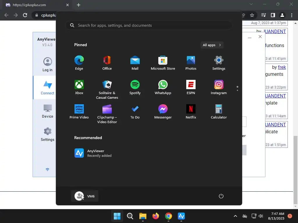Click the cplusplus.com browser tab
The height and width of the screenshot is (223, 298).
pyautogui.click(x=37, y=5)
